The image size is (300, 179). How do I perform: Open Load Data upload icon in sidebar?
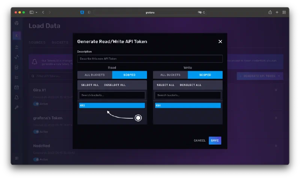click(16, 47)
